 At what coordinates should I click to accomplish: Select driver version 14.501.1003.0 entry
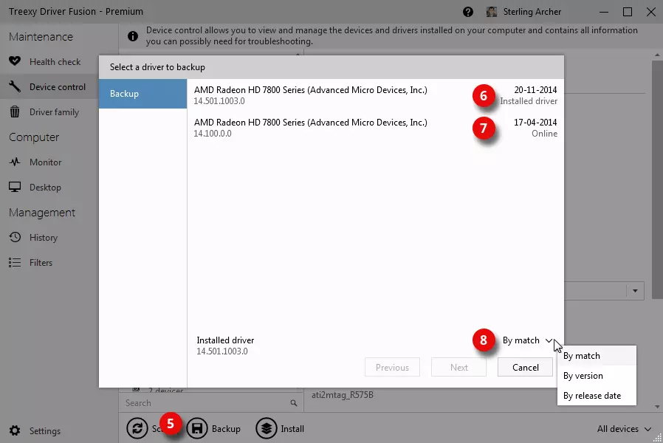click(x=376, y=95)
